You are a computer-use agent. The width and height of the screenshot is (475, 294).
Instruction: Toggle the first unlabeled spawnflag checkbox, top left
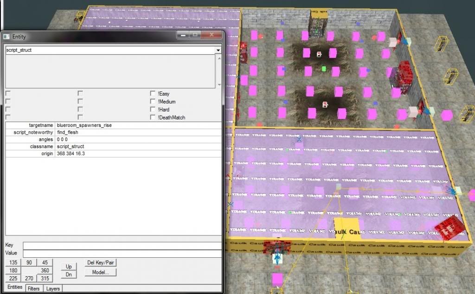click(8, 93)
